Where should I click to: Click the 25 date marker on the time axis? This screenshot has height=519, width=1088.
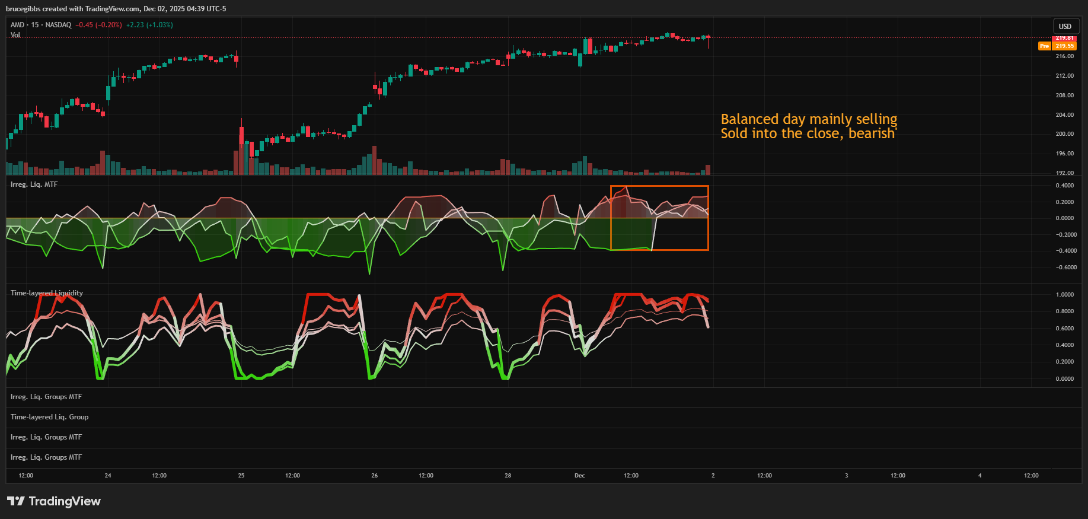point(241,476)
